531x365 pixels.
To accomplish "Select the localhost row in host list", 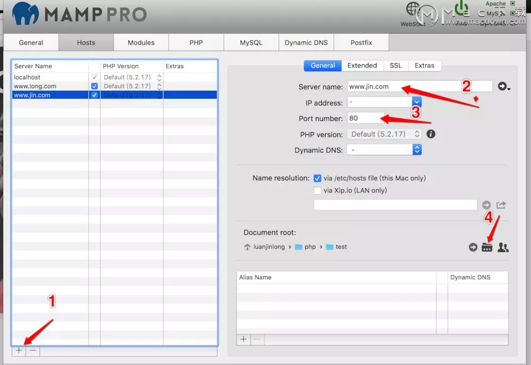I will pos(115,77).
